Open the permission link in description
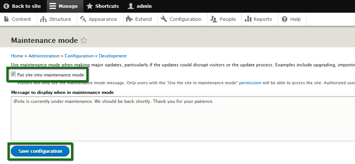This screenshot has width=355, height=164. pos(250,83)
